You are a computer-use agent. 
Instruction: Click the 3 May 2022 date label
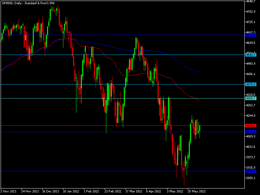pos(175,191)
